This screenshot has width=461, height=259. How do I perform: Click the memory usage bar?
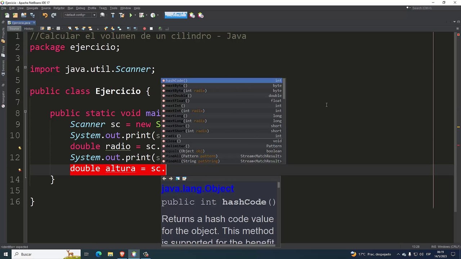click(x=176, y=15)
